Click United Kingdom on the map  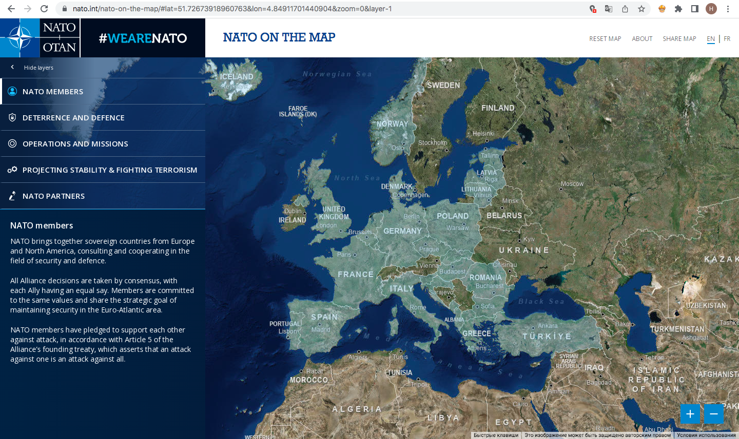click(x=334, y=213)
